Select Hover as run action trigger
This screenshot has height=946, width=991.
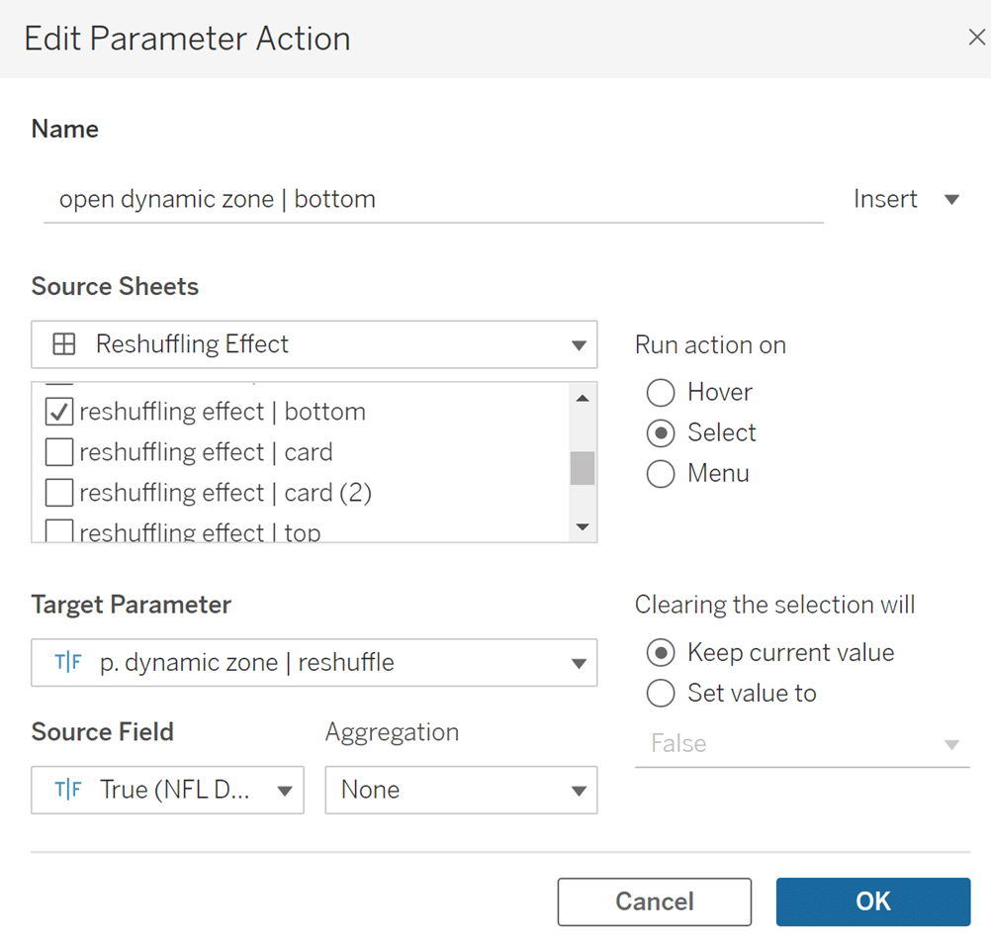pyautogui.click(x=661, y=392)
